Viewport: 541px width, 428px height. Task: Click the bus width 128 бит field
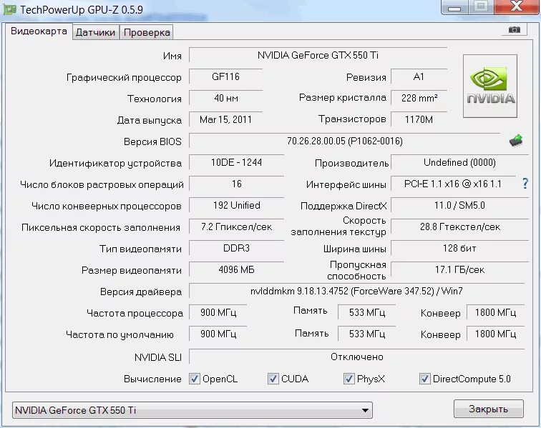pos(459,248)
